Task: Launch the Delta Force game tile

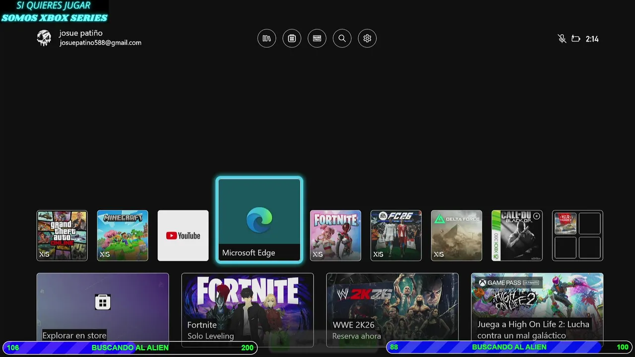Action: pos(456,236)
